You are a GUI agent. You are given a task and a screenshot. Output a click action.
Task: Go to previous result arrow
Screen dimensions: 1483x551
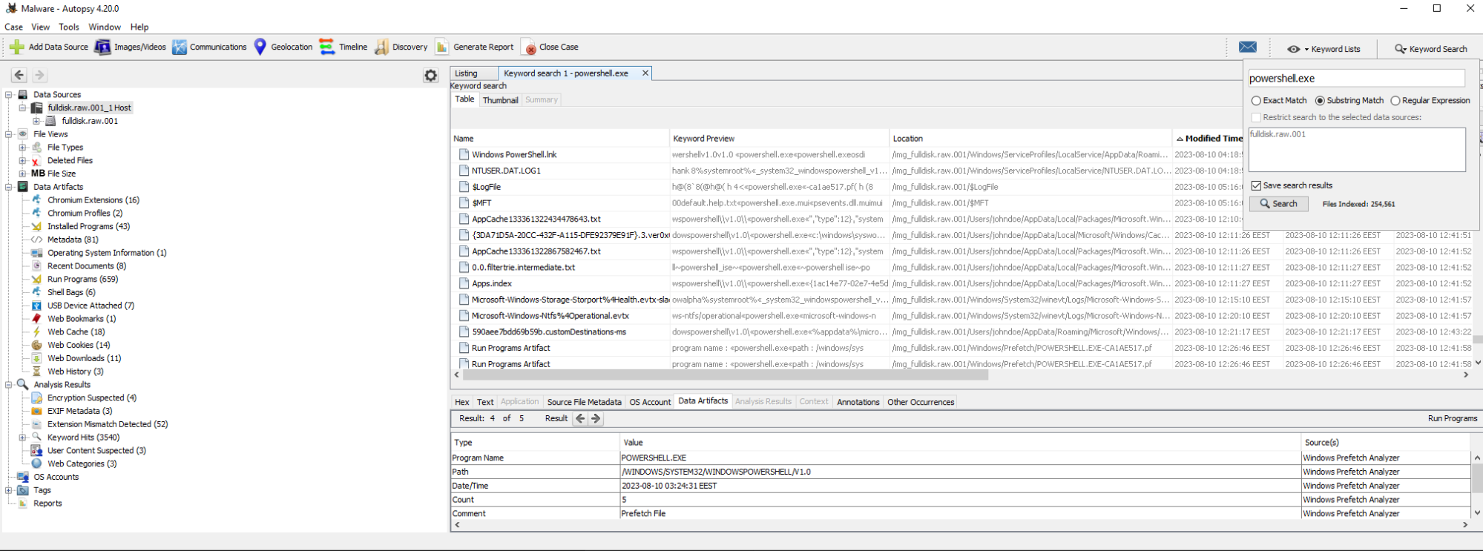580,418
